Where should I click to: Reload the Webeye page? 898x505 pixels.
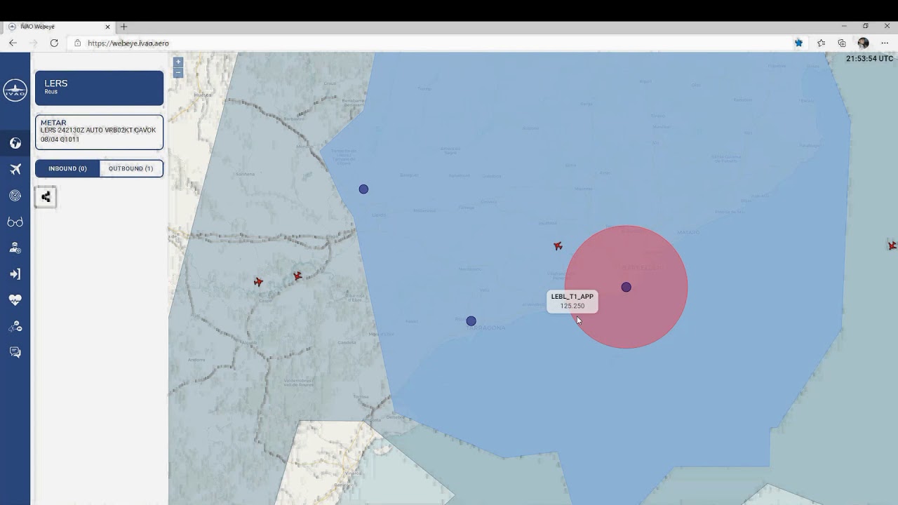pos(54,43)
